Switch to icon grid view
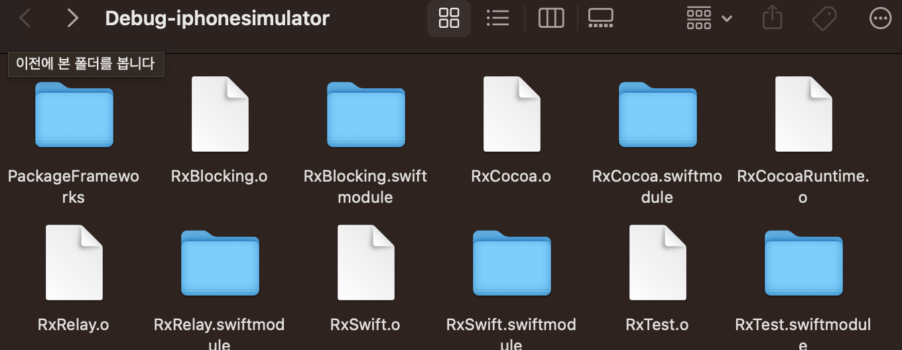Viewport: 902px width, 350px height. click(449, 19)
